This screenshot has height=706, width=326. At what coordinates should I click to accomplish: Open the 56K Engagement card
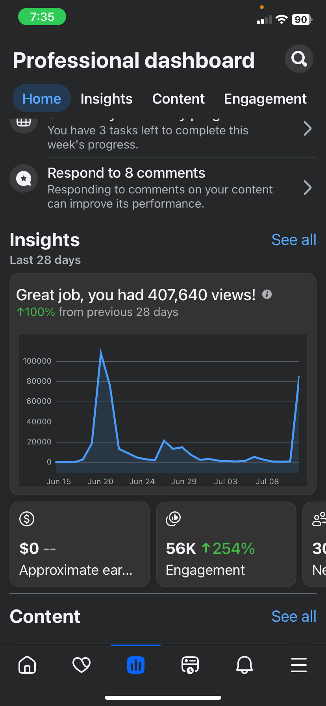[226, 544]
